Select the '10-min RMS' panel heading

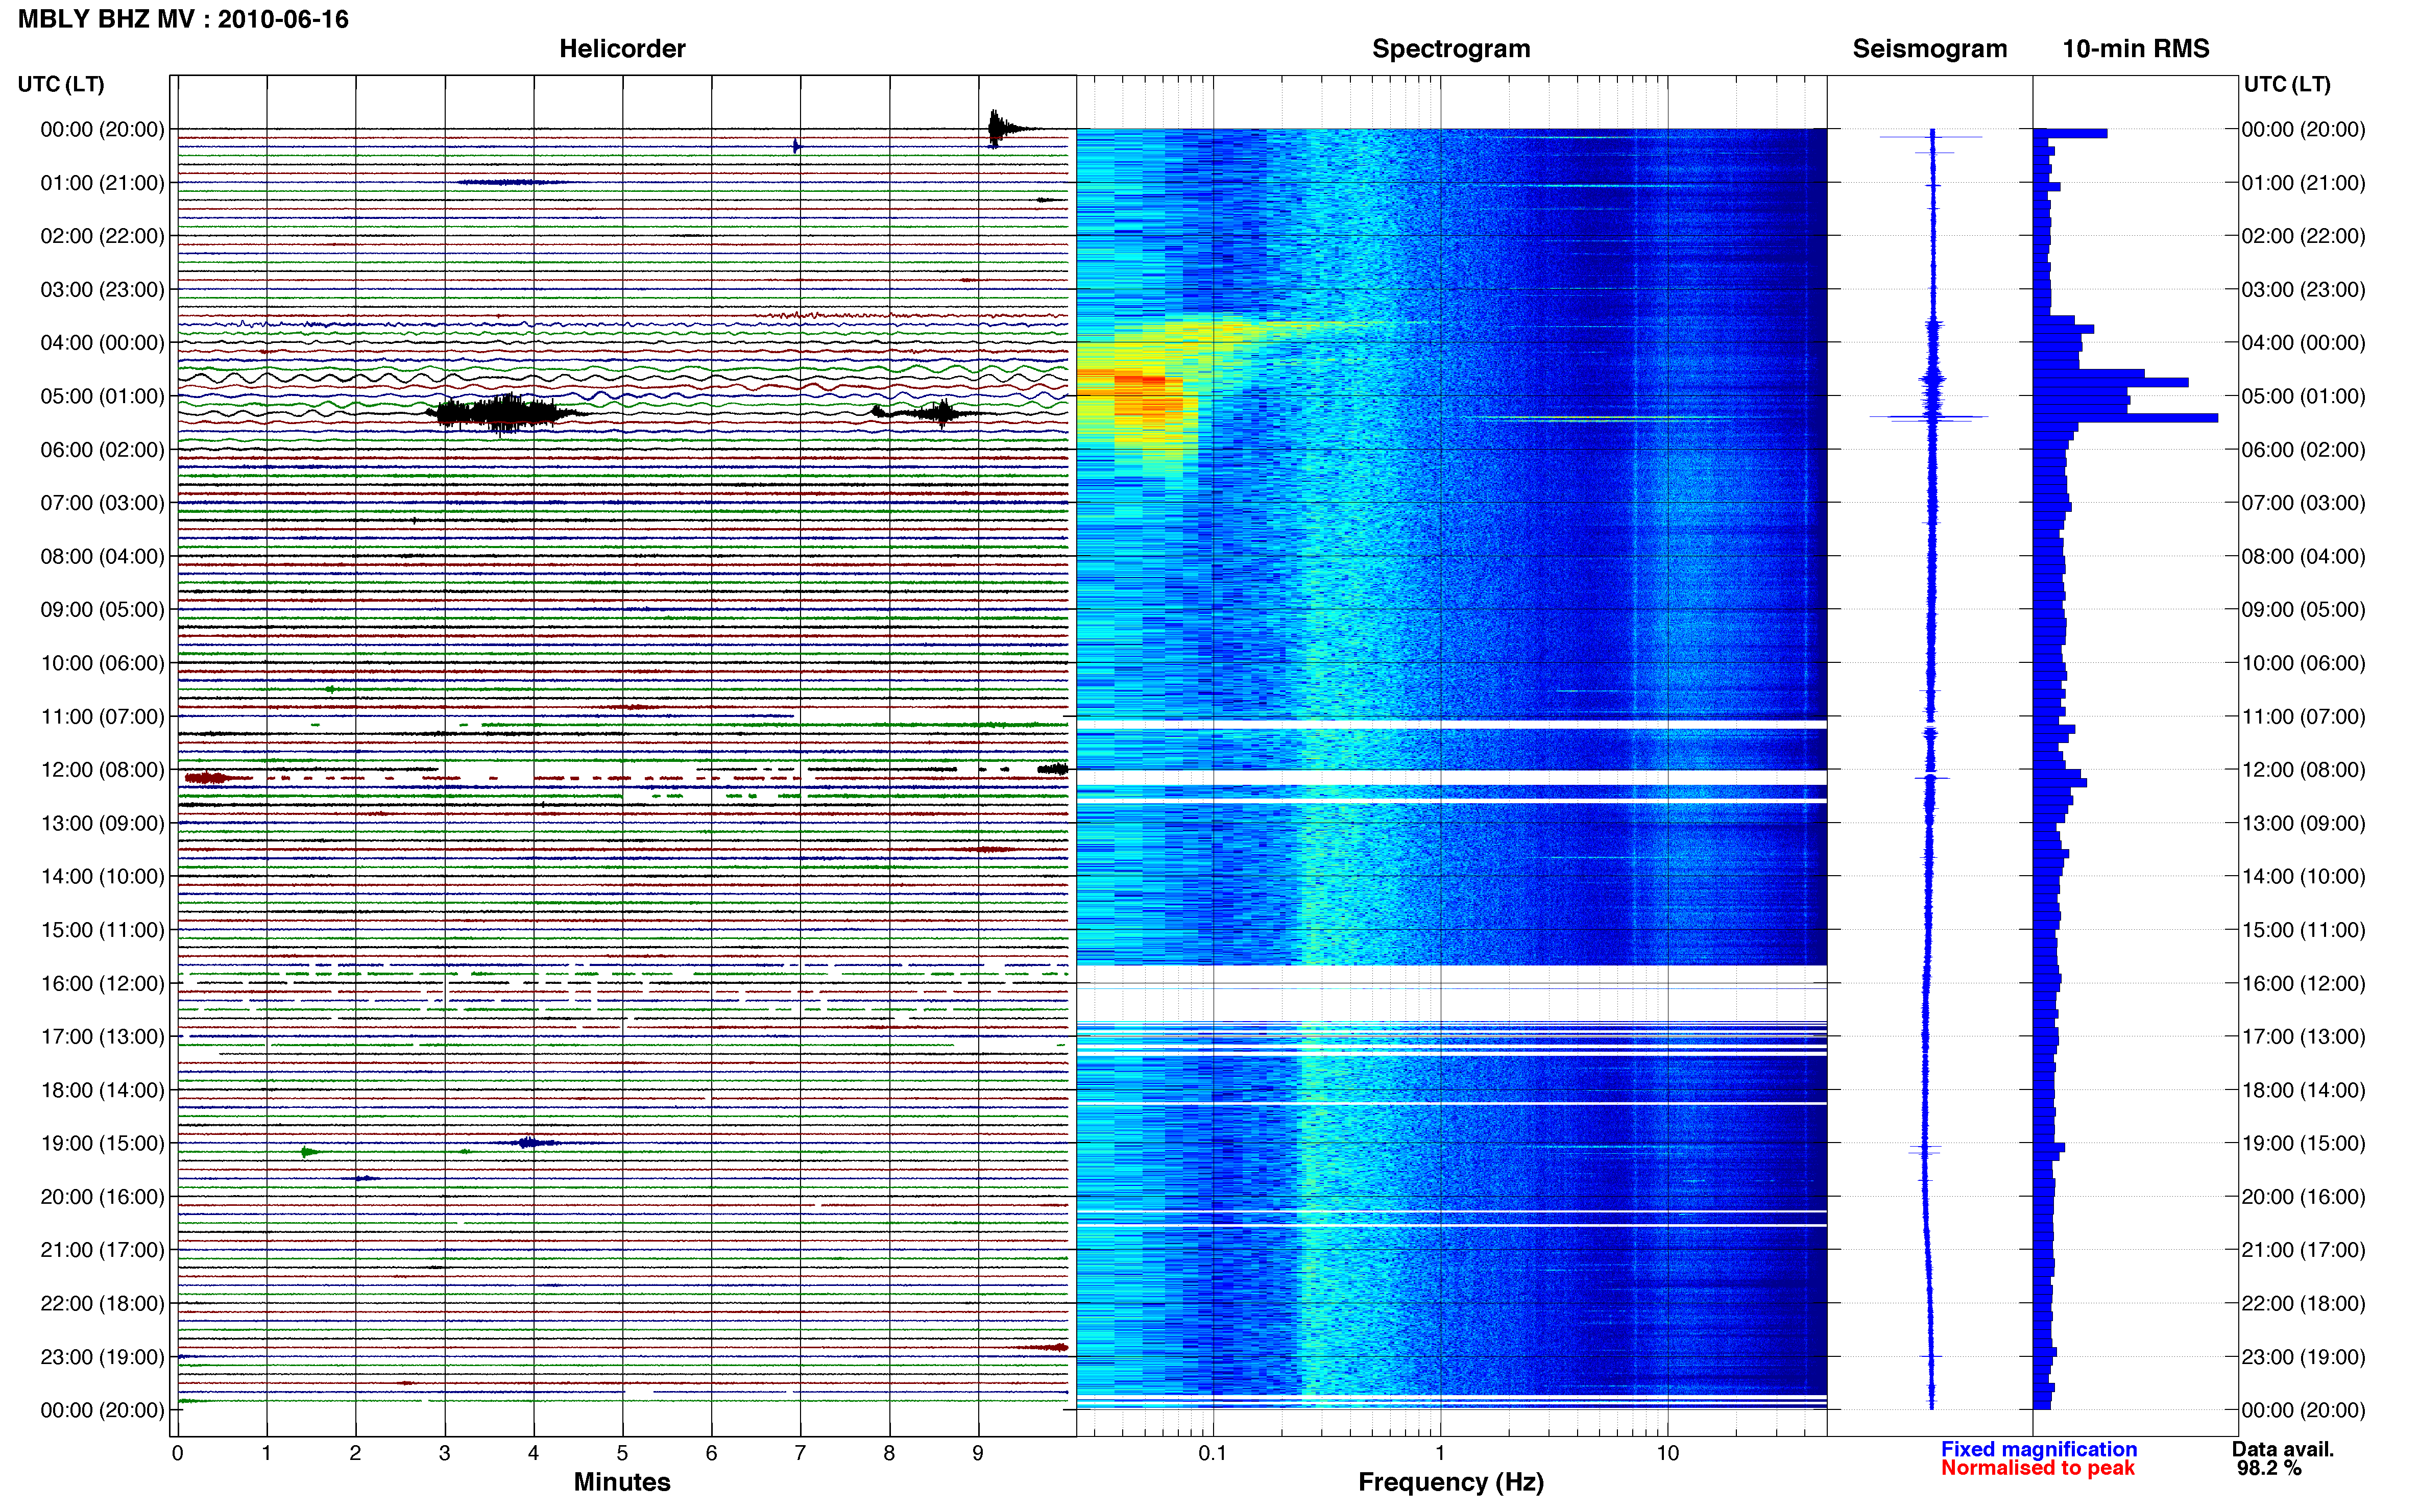tap(2135, 49)
